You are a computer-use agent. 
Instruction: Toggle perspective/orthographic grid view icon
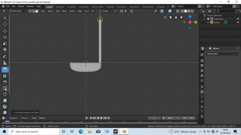[165, 18]
